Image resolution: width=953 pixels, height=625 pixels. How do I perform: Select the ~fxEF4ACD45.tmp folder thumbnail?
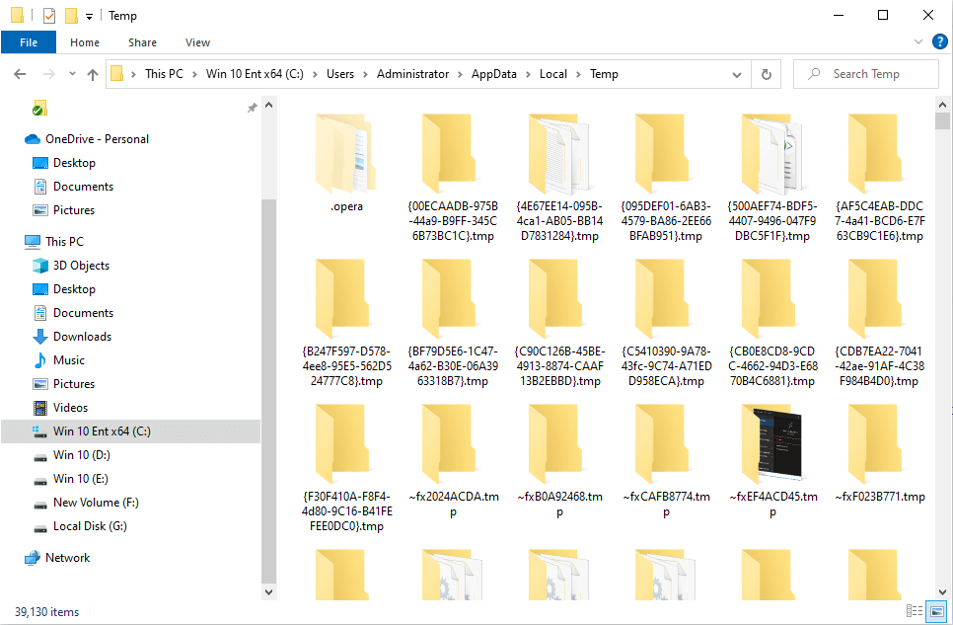click(x=772, y=445)
